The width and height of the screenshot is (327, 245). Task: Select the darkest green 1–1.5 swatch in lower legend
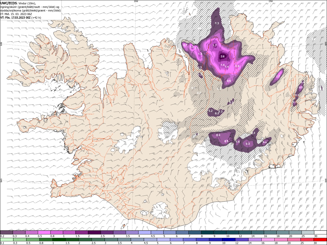pos(59,240)
